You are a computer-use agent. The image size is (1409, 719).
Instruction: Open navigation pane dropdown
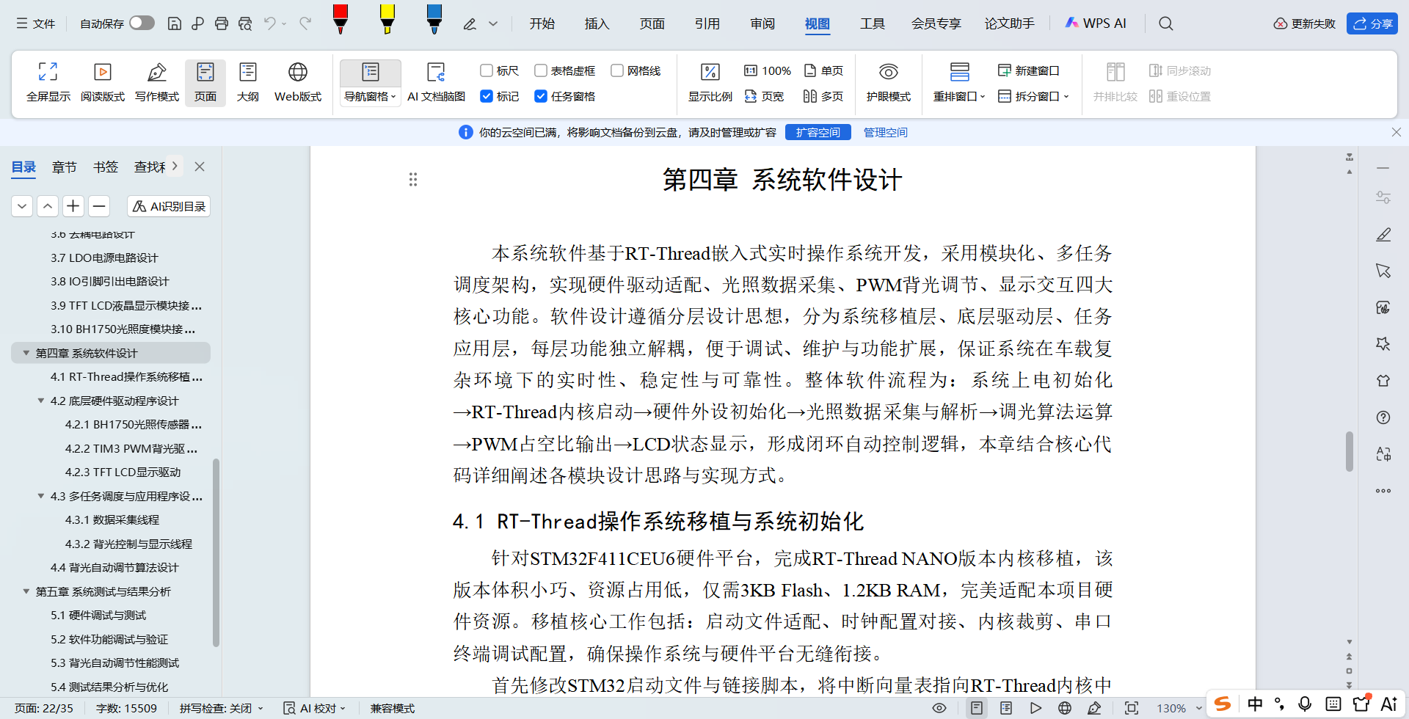370,97
